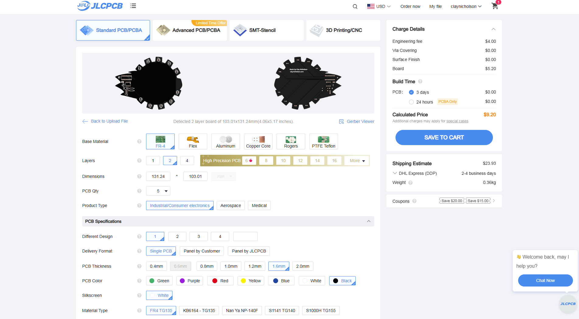Collapse the PCB Specifications section
The height and width of the screenshot is (319, 579).
pyautogui.click(x=369, y=221)
